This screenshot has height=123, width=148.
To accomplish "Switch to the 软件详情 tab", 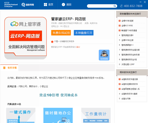I will tap(9, 68).
